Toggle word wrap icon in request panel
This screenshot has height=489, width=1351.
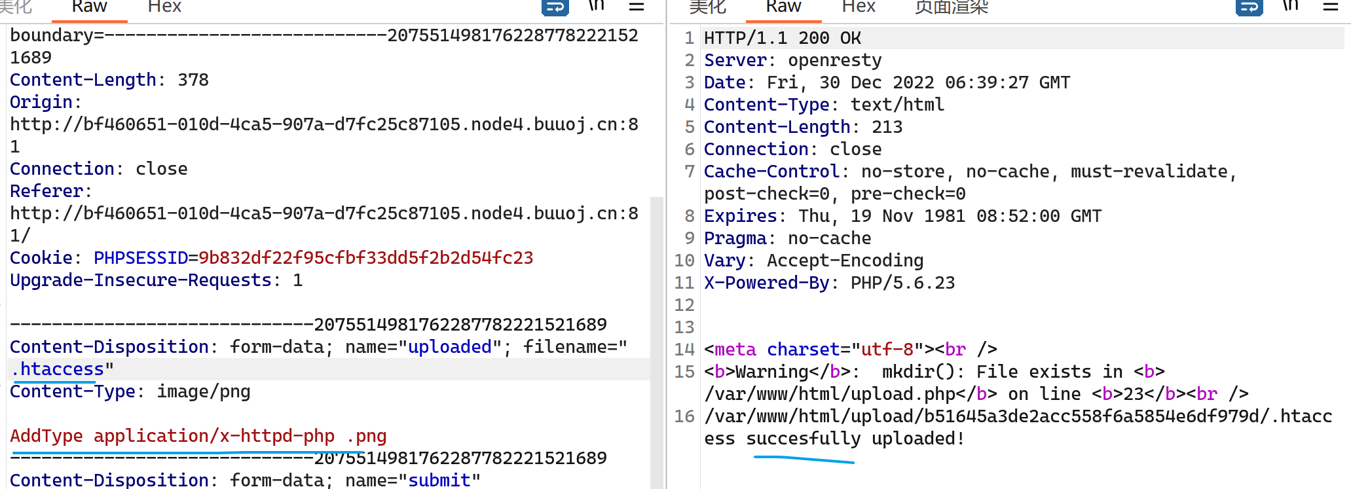tap(555, 7)
